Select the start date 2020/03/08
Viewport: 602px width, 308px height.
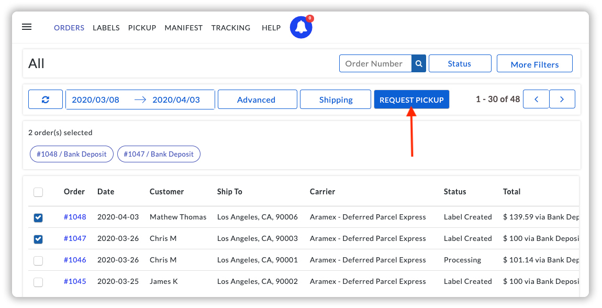(96, 100)
